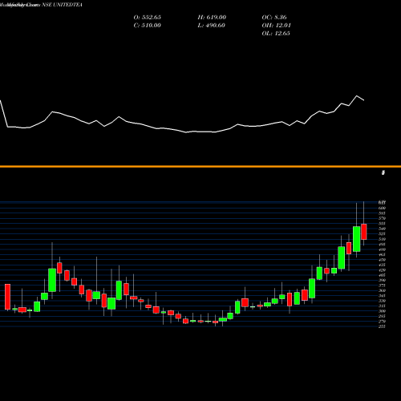Viewport: 401px width, 401px height.
Task: Click the 255 price axis label
Action: tap(382, 326)
